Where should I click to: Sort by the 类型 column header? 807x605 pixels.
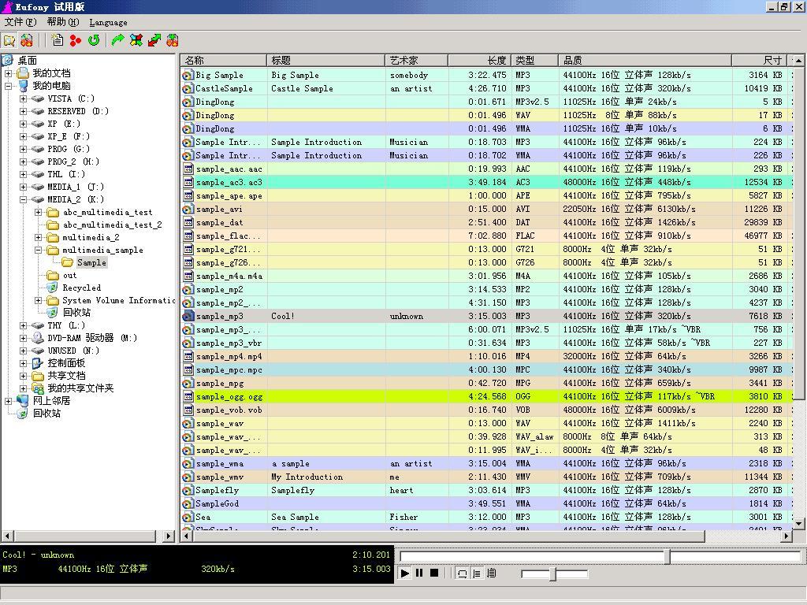click(535, 60)
